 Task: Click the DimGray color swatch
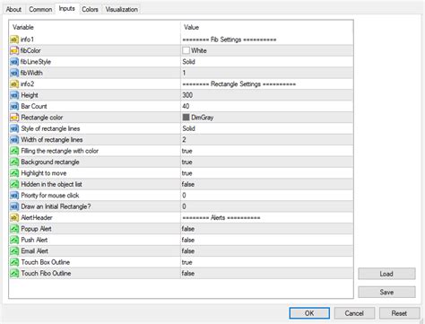[186, 117]
